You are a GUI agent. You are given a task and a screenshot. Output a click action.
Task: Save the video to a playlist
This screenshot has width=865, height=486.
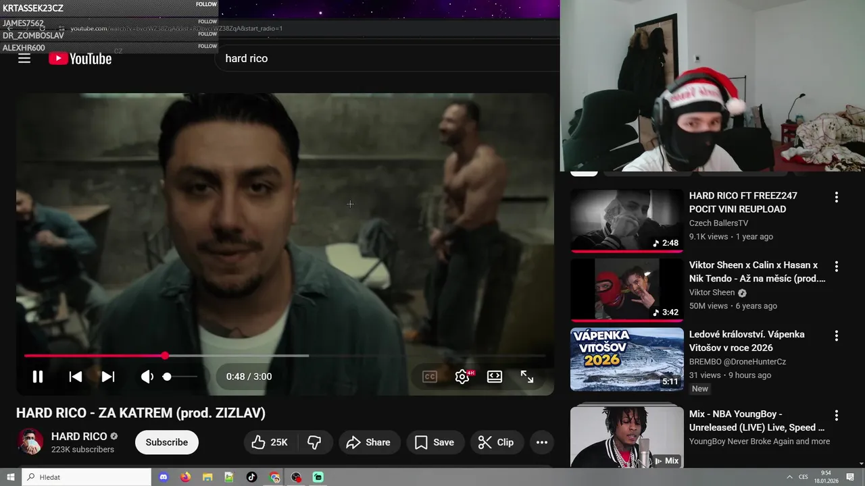tap(434, 442)
